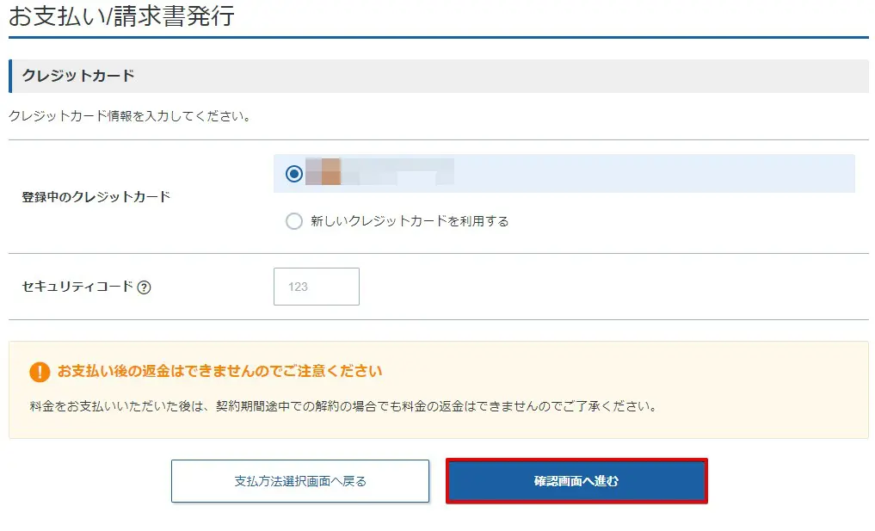875x531 pixels.
Task: Click the 登録中のクレジットカード label
Action: [x=96, y=196]
